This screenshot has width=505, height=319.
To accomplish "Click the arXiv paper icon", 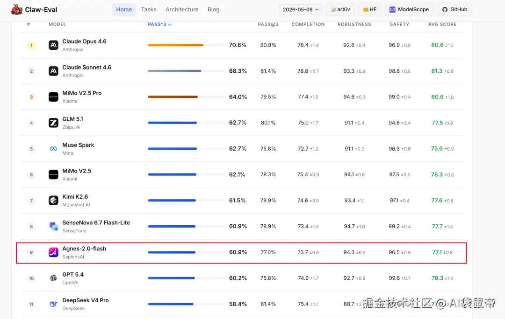I will click(x=333, y=10).
